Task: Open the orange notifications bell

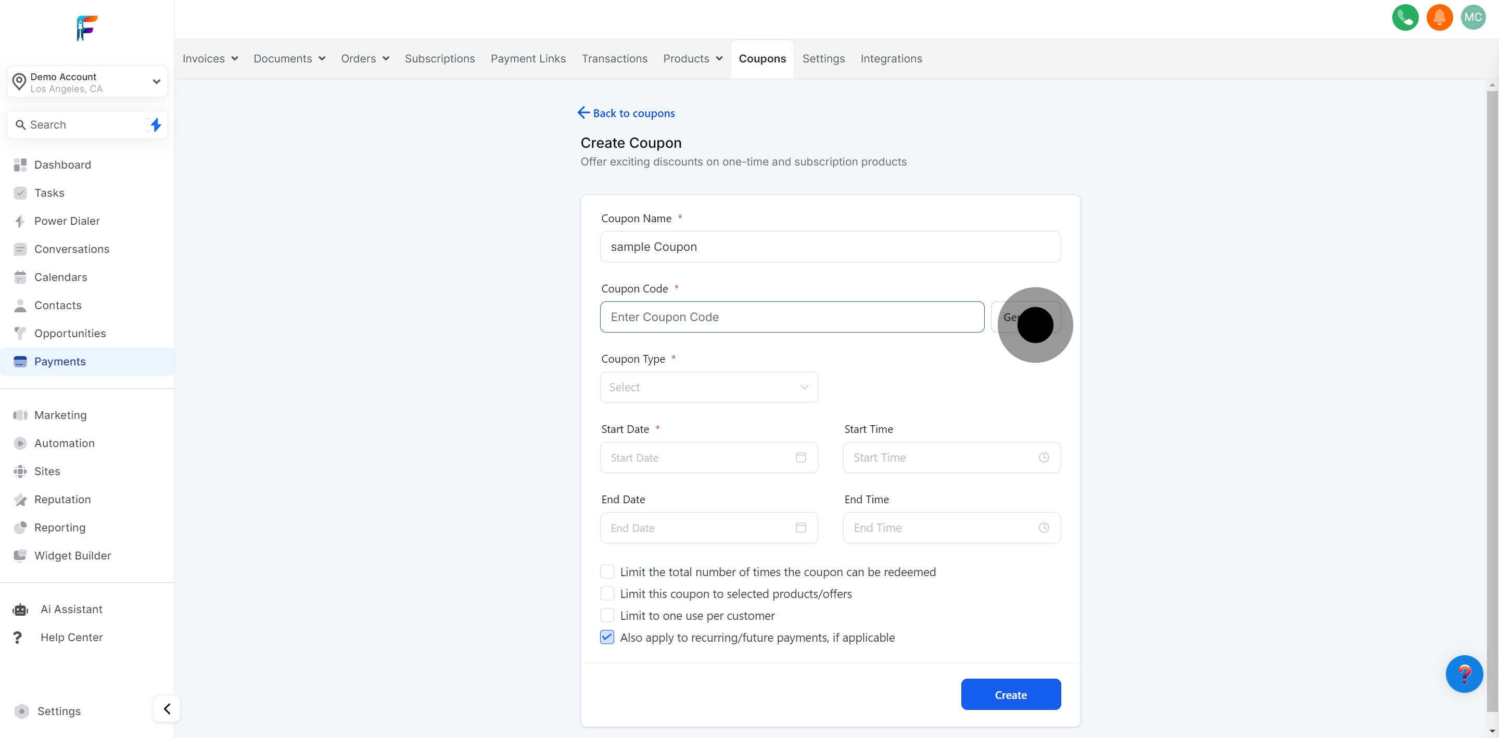Action: 1439,18
